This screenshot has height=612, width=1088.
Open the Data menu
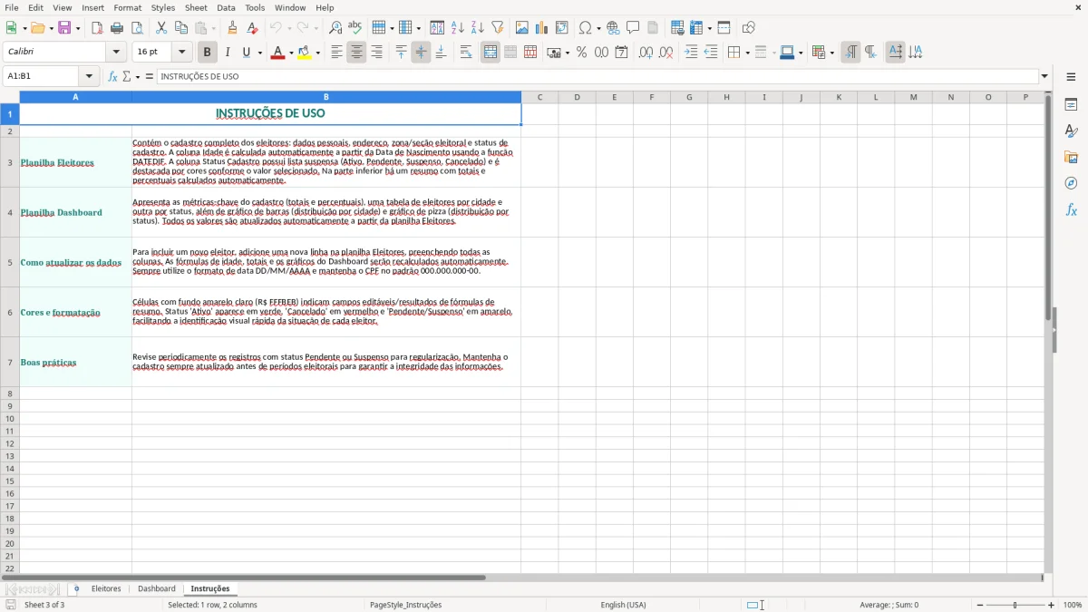[x=226, y=7]
